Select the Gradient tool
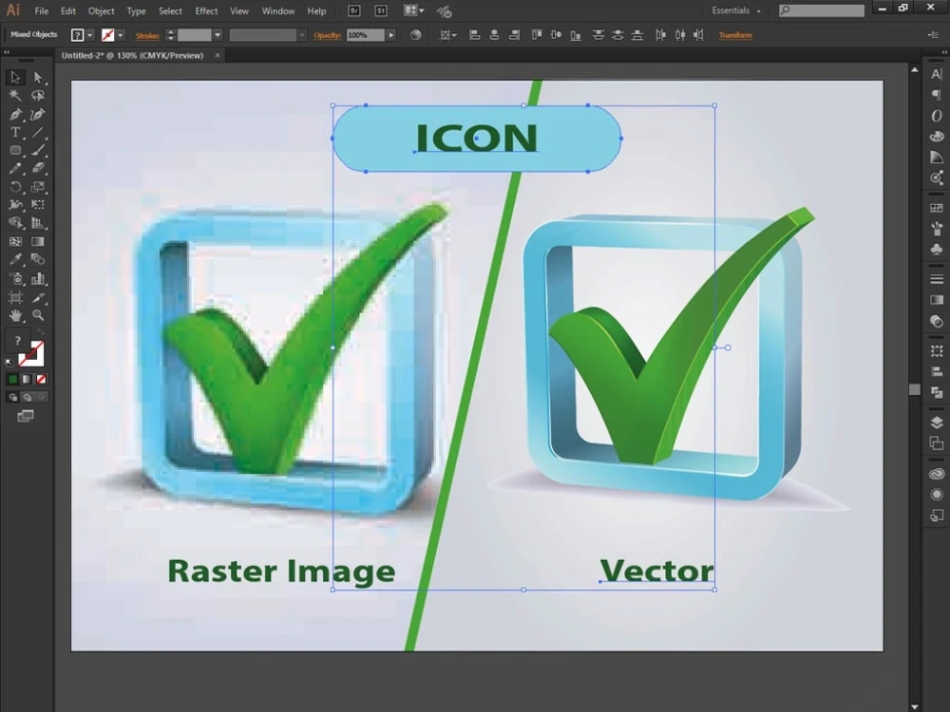 pyautogui.click(x=38, y=241)
